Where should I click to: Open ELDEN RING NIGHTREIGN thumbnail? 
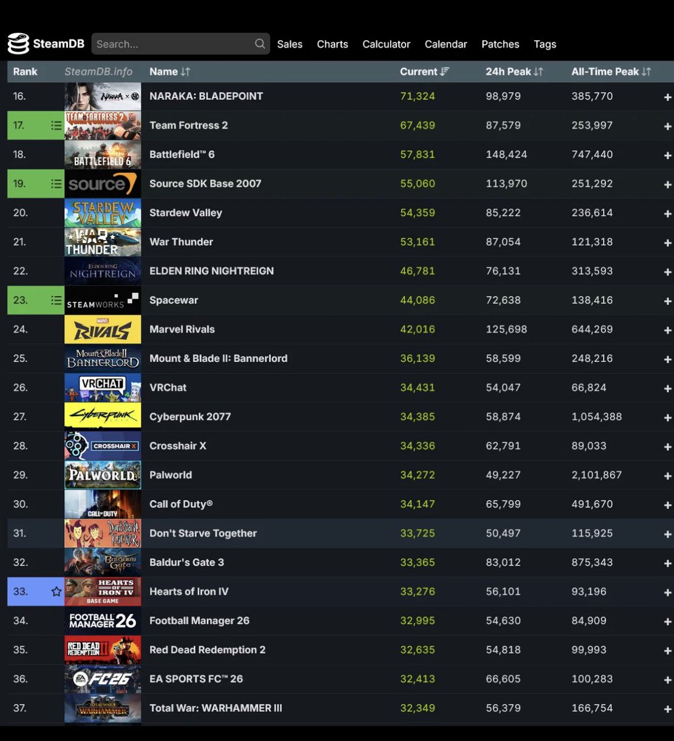102,270
